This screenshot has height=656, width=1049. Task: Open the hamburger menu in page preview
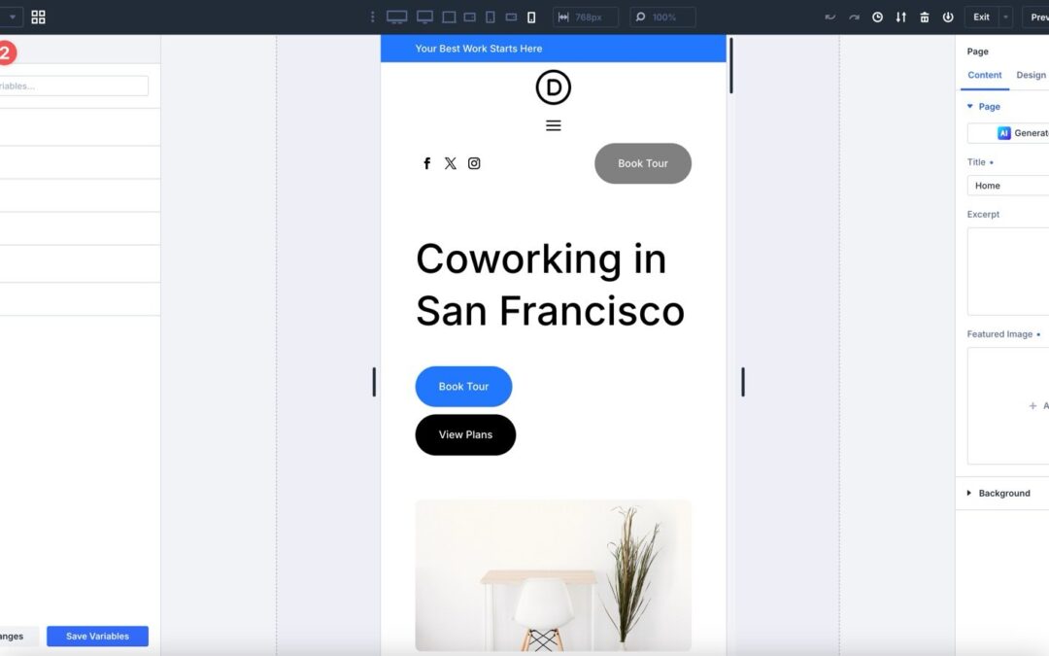coord(554,125)
